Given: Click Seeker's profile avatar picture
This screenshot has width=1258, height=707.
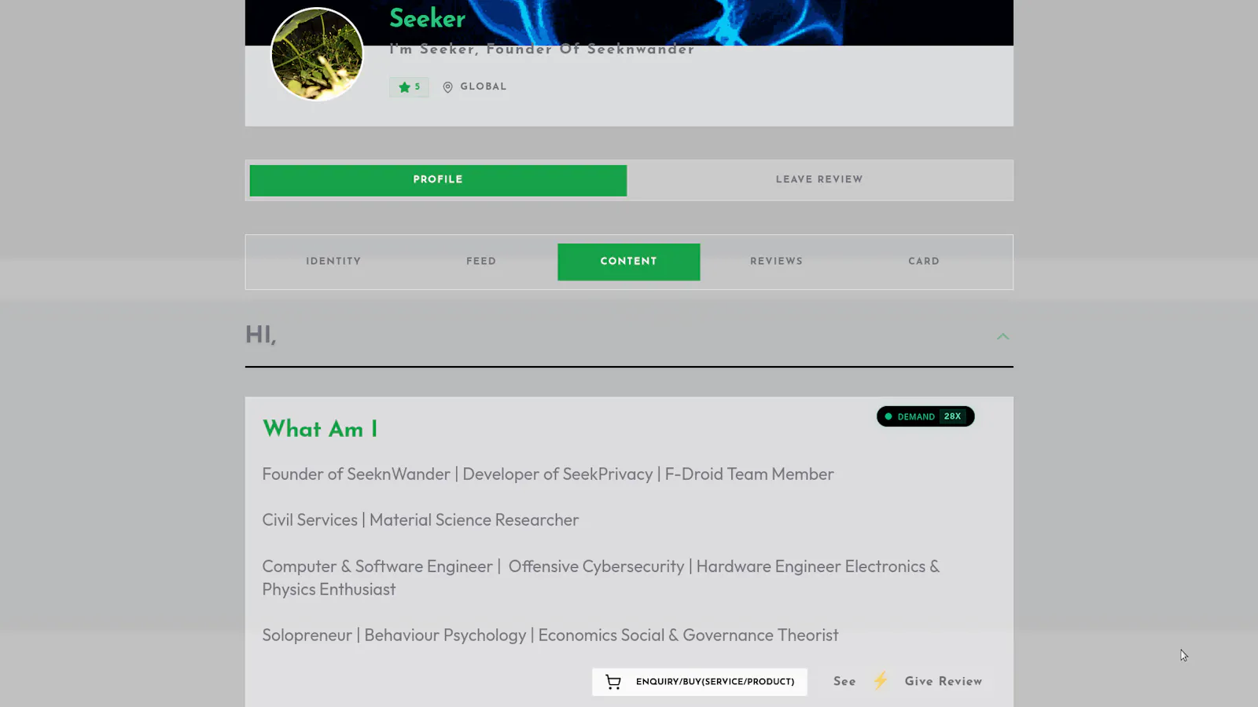Looking at the screenshot, I should [x=317, y=54].
